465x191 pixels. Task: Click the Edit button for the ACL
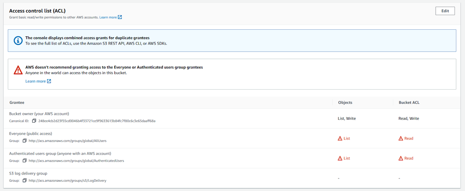pos(445,11)
